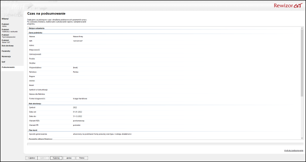Select the Szef step in the sidebar
This screenshot has width=306, height=162.
click(x=3, y=62)
